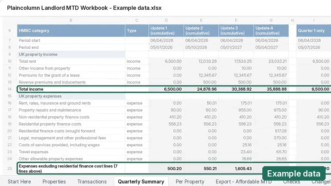Select Other income from property label

click(x=71, y=68)
